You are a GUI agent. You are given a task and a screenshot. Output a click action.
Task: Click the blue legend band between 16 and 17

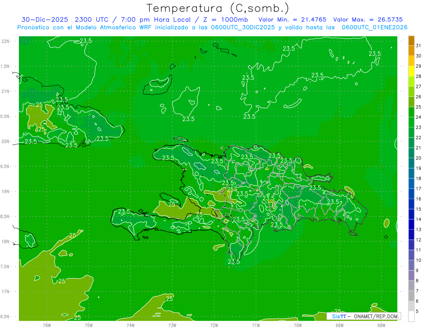point(411,194)
